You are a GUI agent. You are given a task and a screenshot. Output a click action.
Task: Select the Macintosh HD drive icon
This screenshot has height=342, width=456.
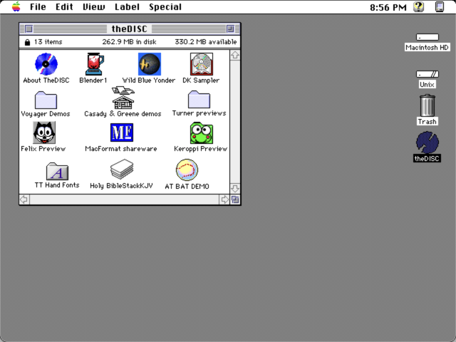pos(427,37)
